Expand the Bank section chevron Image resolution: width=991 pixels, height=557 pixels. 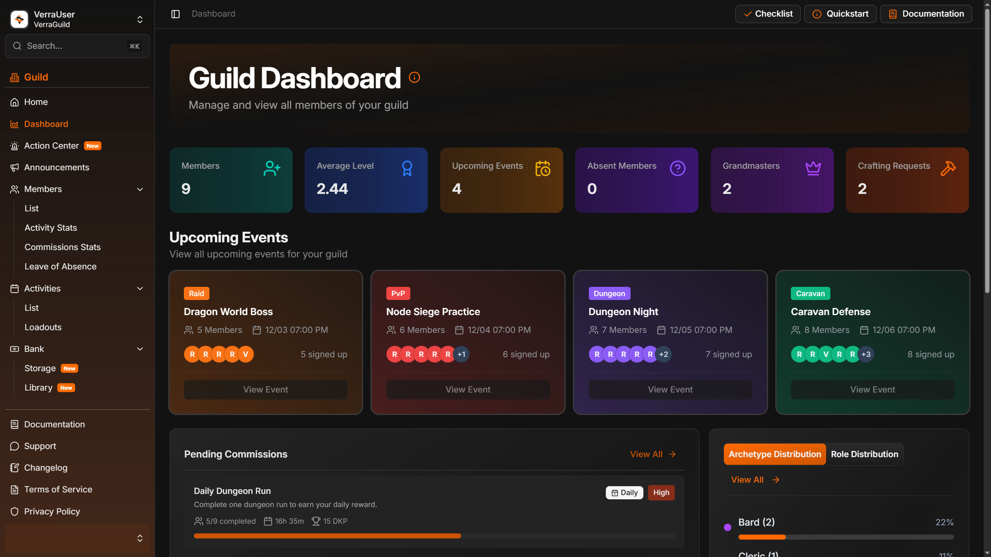click(x=139, y=349)
